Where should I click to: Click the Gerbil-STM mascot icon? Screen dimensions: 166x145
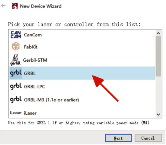(x=15, y=60)
